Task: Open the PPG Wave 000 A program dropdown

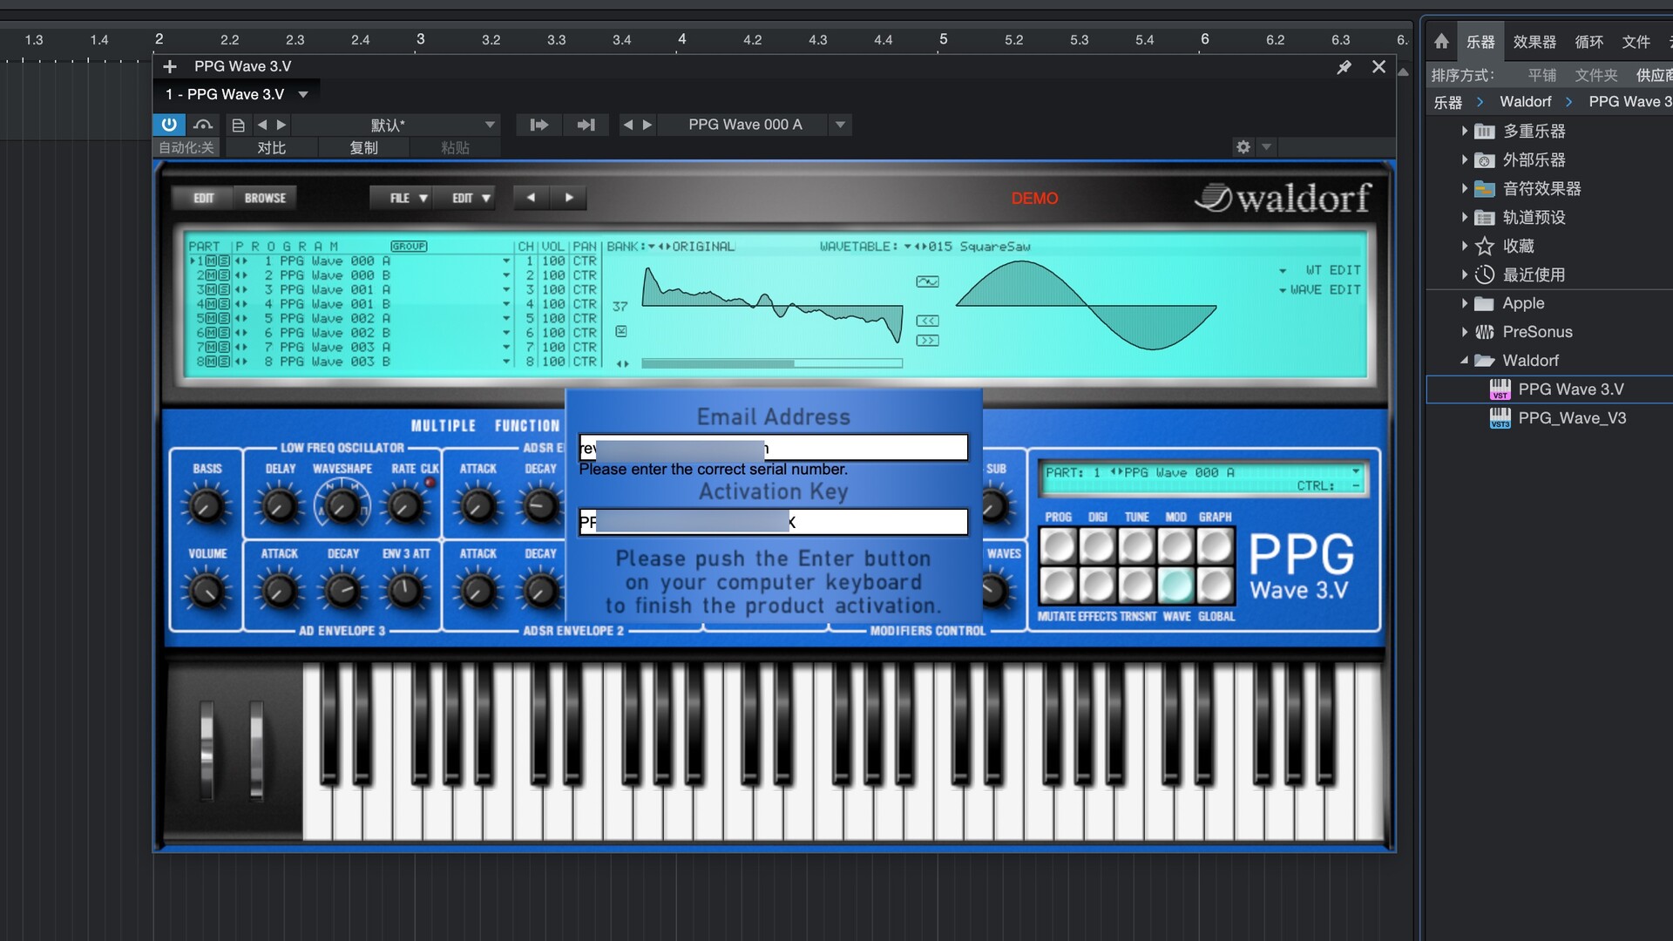Action: coord(840,125)
